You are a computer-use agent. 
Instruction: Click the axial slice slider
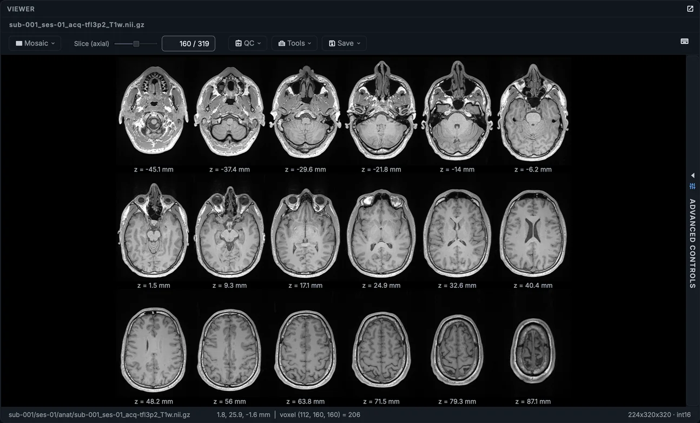[x=136, y=43]
